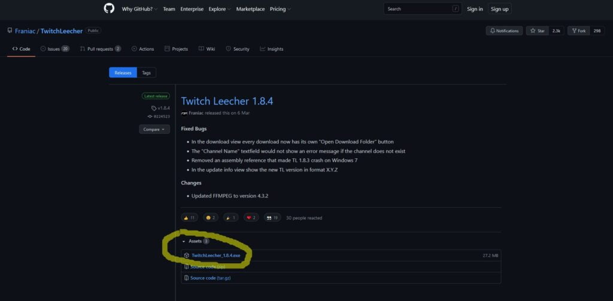React with thumbs up emoji
The height and width of the screenshot is (301, 613).
coord(189,218)
